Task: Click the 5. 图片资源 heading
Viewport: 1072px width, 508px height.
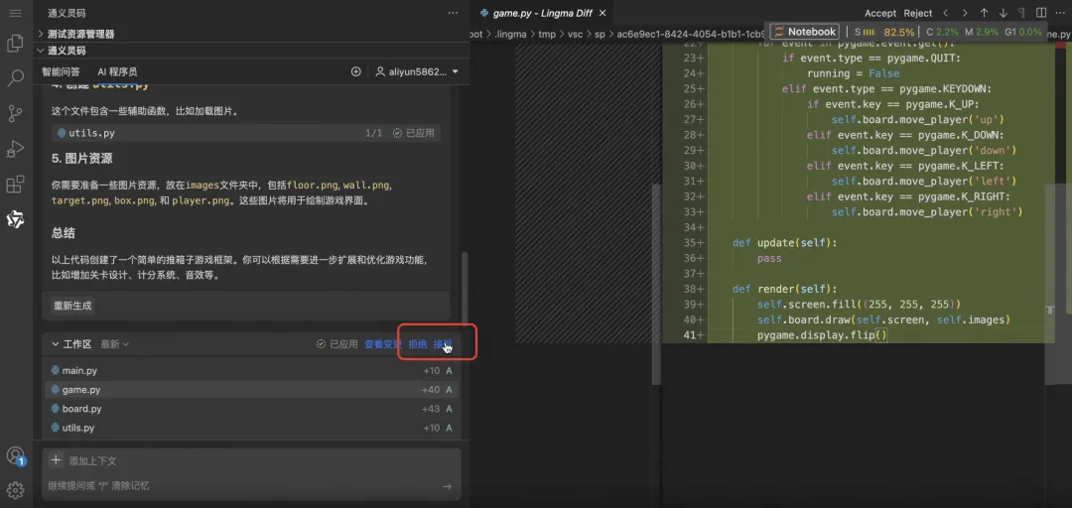Action: [82, 159]
